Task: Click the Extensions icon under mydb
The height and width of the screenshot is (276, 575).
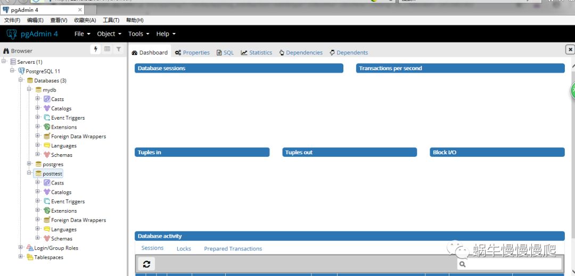Action: pos(46,127)
